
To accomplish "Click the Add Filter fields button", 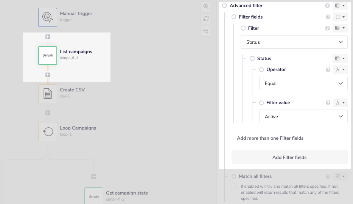I will point(289,157).
